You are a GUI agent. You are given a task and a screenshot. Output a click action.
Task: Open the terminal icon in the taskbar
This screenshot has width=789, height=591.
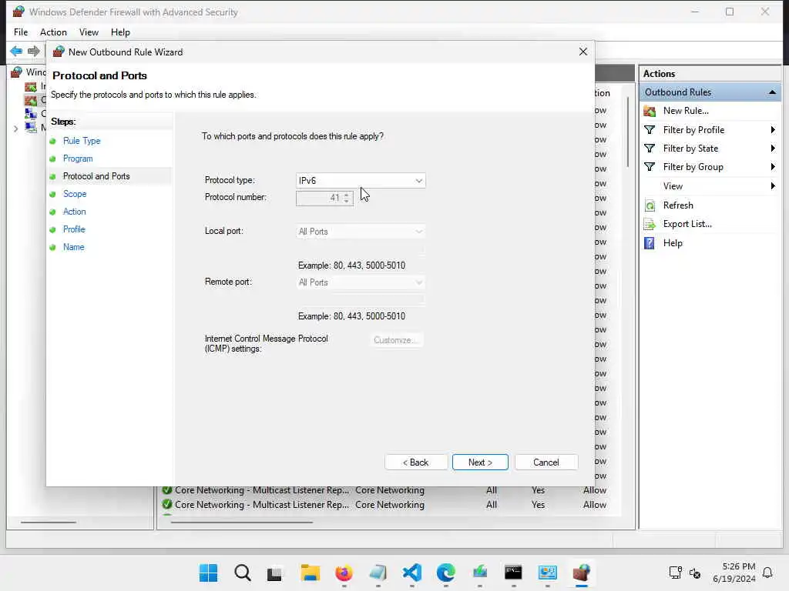[x=513, y=573]
